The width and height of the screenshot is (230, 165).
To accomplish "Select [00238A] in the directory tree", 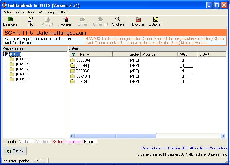I will click(x=23, y=69).
